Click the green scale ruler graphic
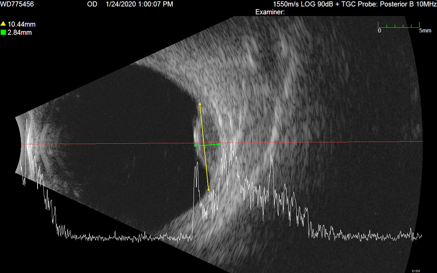The image size is (437, 273). click(398, 25)
